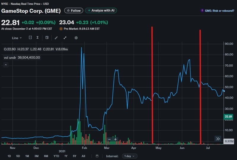Screen dimensions: 237x160
Task: Open the comparison tool icon
Action: pos(30,38)
